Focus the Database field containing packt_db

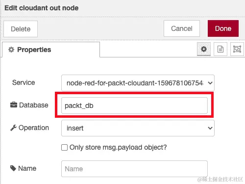coord(134,105)
